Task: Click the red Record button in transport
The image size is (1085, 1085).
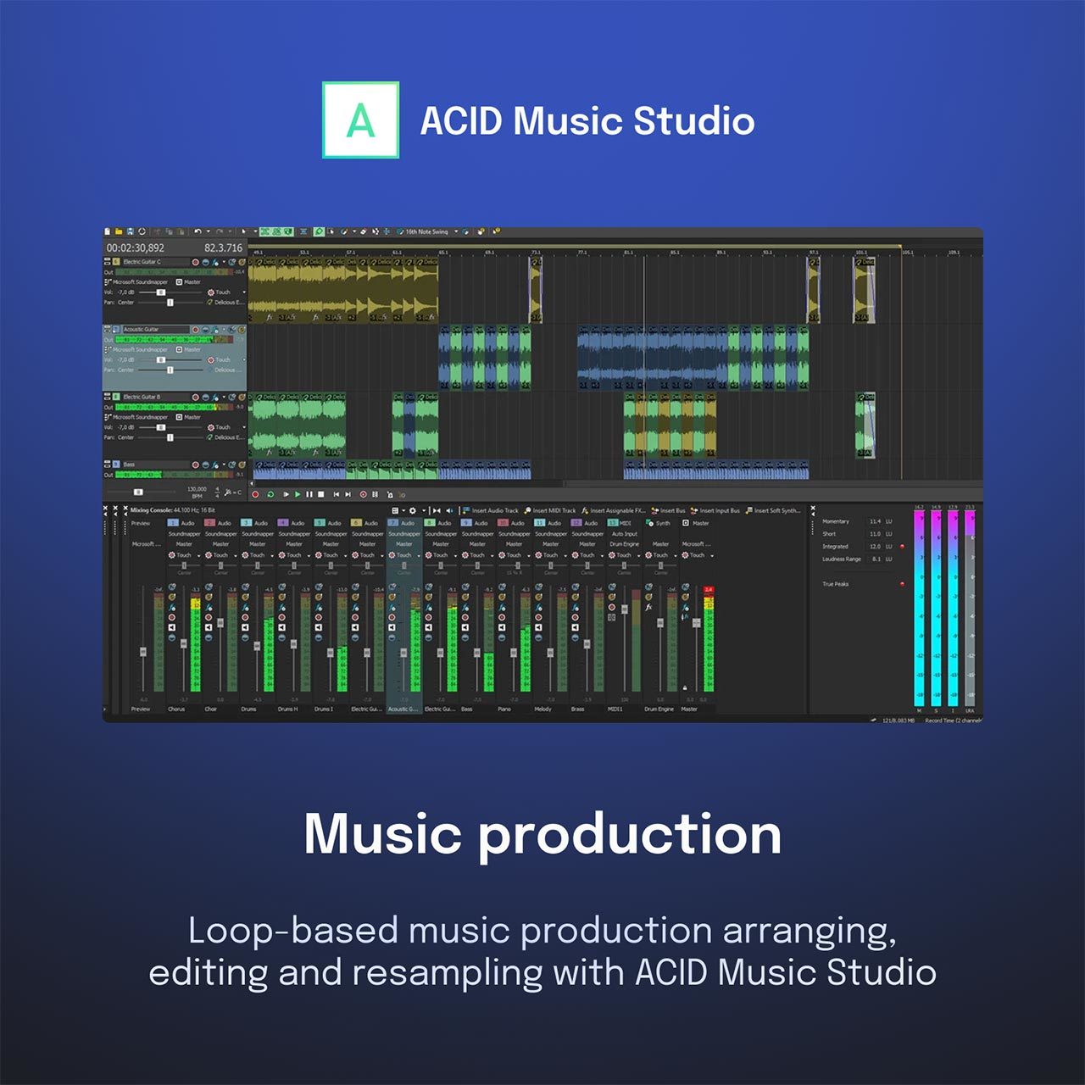Action: click(255, 494)
